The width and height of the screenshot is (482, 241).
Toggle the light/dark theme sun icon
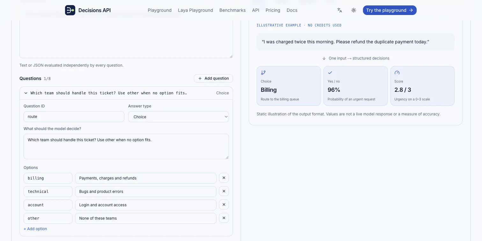(x=354, y=10)
